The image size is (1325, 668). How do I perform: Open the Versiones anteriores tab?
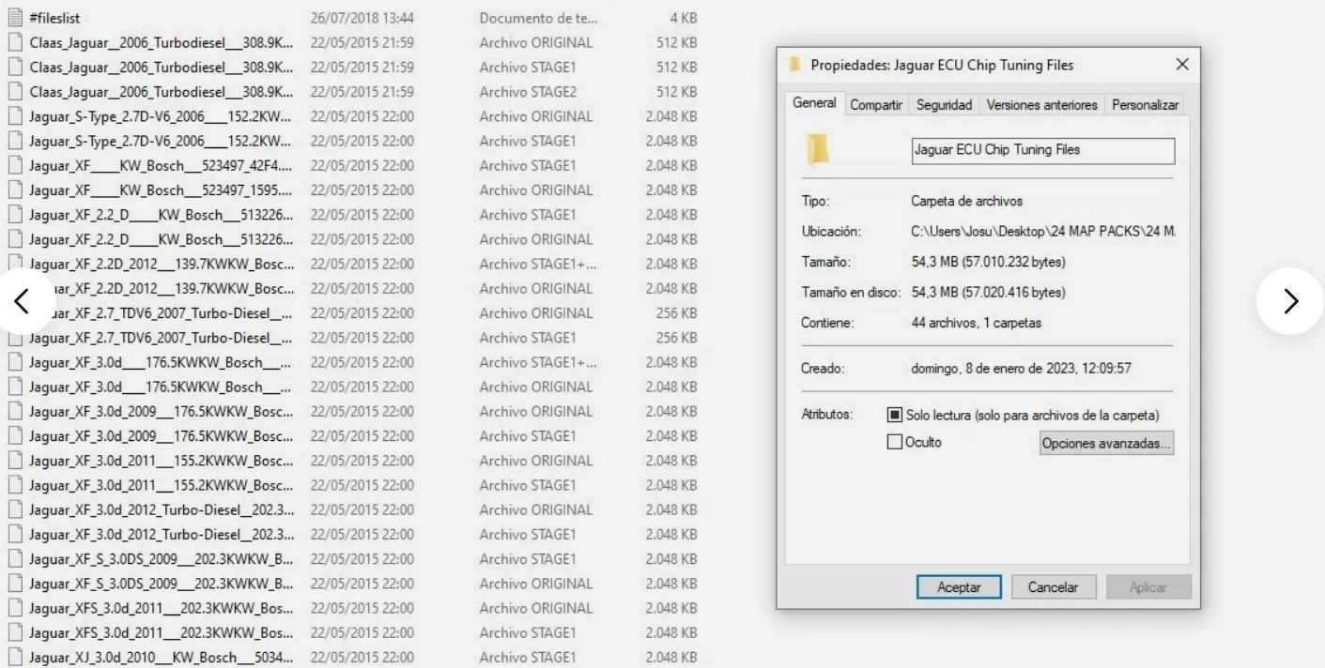click(1039, 104)
